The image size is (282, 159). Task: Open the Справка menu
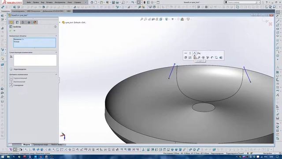click(78, 2)
